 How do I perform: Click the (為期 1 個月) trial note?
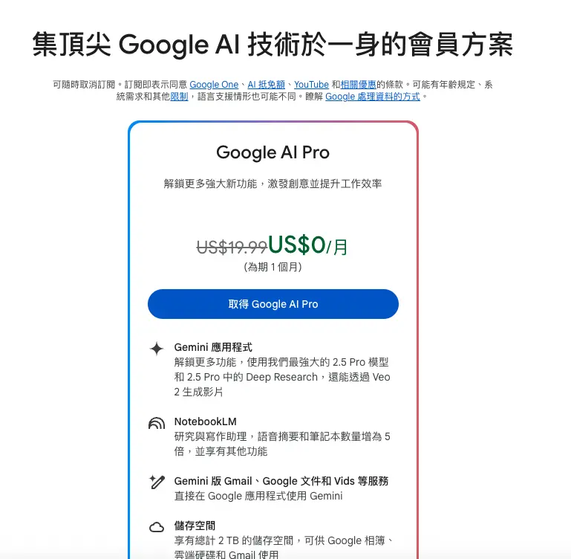273,267
